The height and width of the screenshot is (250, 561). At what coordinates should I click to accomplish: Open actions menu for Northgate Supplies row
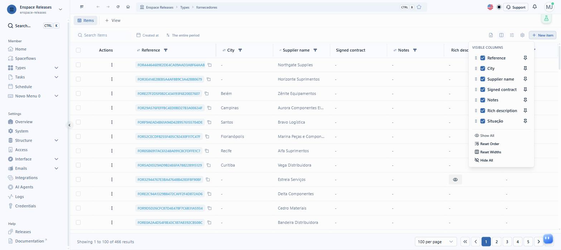click(x=112, y=65)
